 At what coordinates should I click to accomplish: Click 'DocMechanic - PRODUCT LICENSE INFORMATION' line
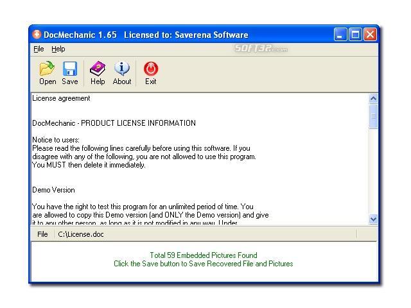click(114, 123)
